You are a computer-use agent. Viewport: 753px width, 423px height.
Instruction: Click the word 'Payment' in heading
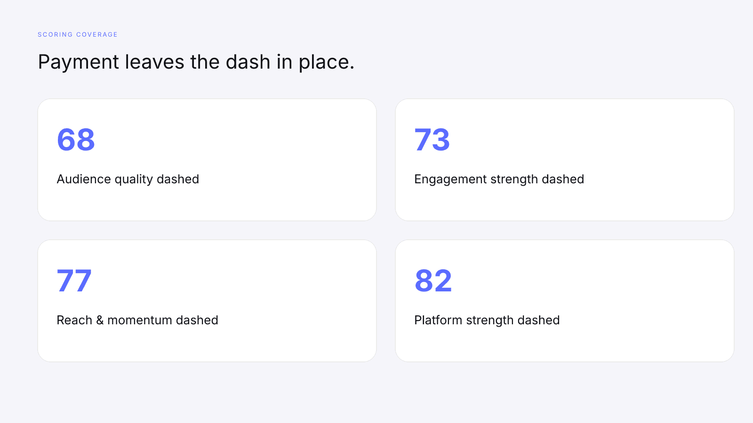[x=79, y=63]
